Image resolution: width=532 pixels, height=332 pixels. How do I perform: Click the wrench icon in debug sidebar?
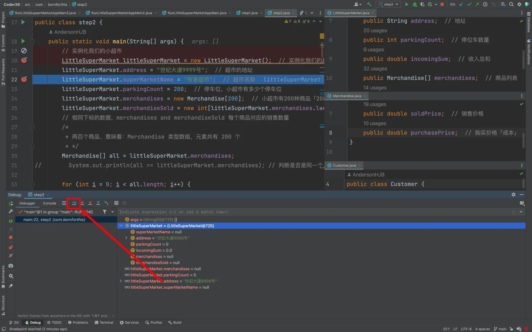tap(11, 211)
